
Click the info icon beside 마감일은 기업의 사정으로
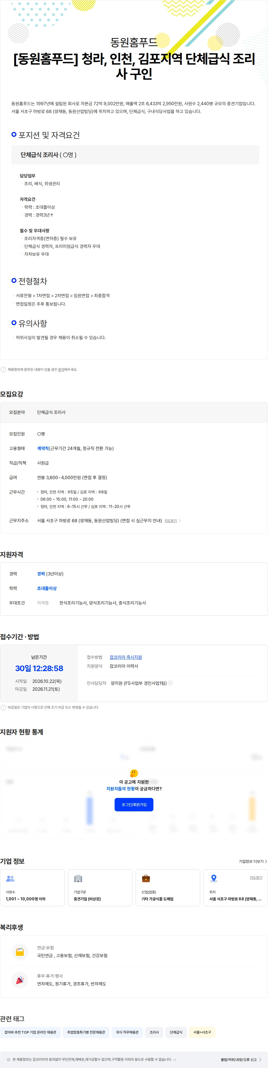3,707
